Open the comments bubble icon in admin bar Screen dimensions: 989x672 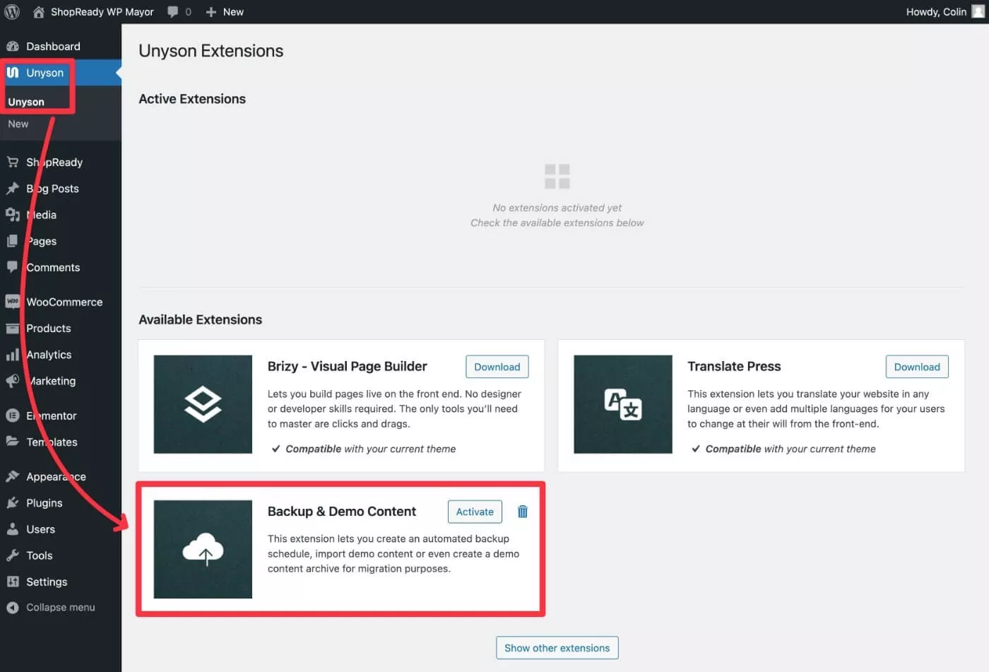173,12
